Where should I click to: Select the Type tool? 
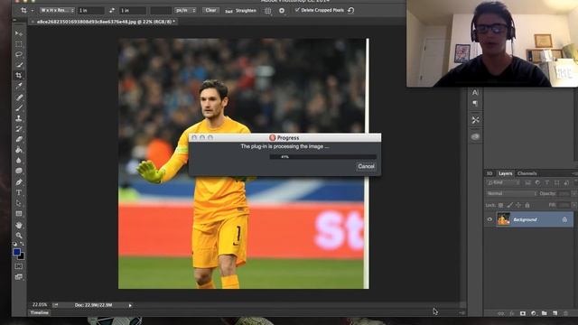(x=19, y=192)
